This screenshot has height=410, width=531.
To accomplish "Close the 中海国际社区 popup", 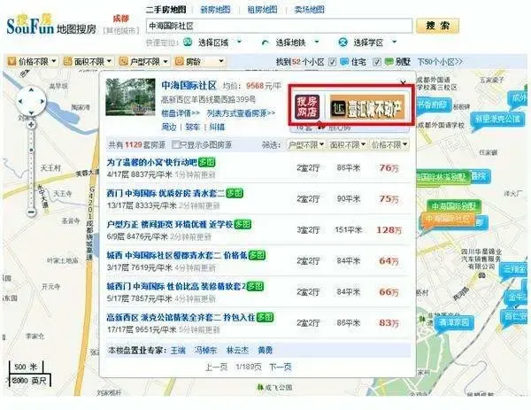I will 403,82.
